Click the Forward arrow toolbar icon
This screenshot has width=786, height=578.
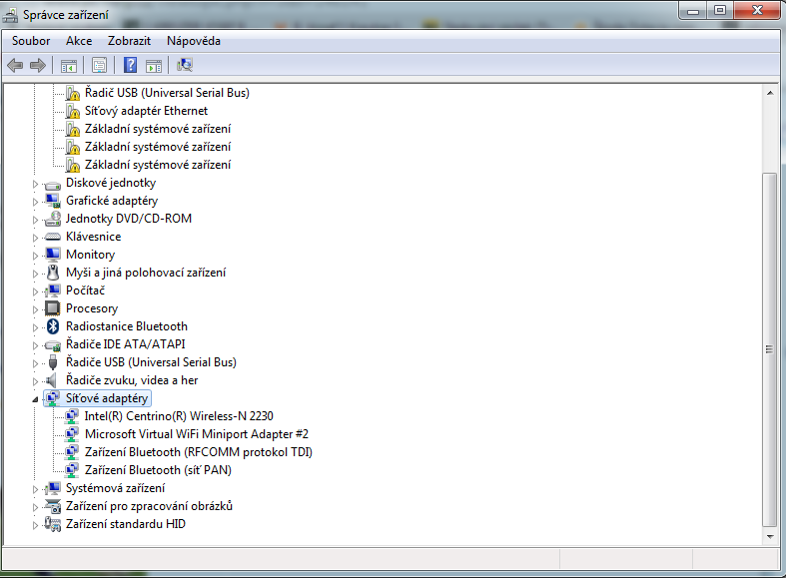point(38,65)
